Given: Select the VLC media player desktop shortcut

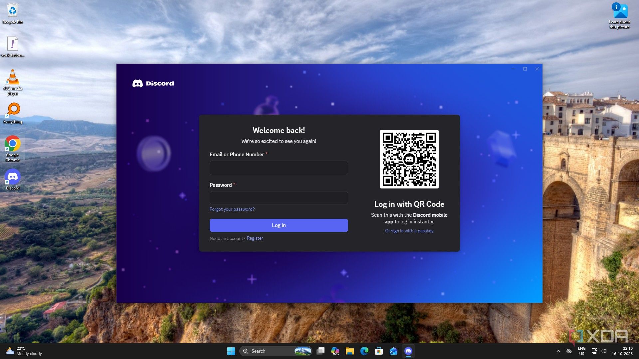Looking at the screenshot, I should click(x=13, y=82).
